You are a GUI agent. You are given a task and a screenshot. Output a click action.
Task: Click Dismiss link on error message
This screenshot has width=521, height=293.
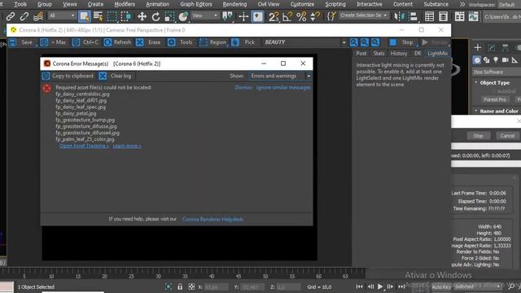point(243,87)
